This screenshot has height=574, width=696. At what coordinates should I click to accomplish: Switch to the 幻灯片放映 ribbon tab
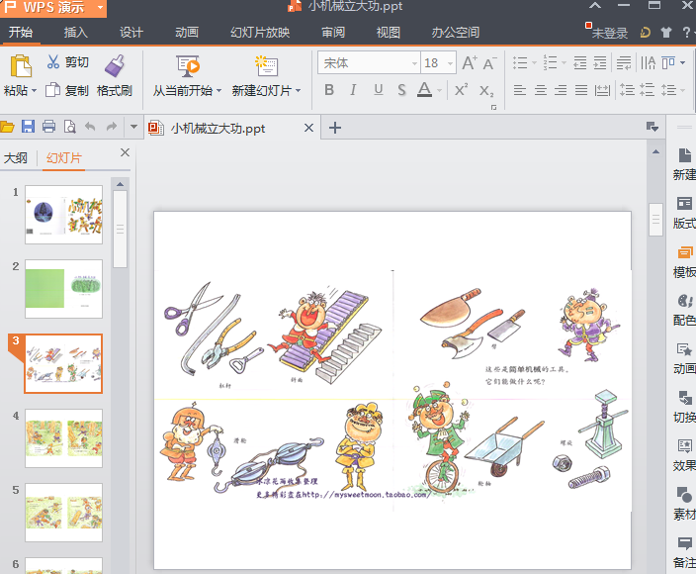pyautogui.click(x=260, y=33)
